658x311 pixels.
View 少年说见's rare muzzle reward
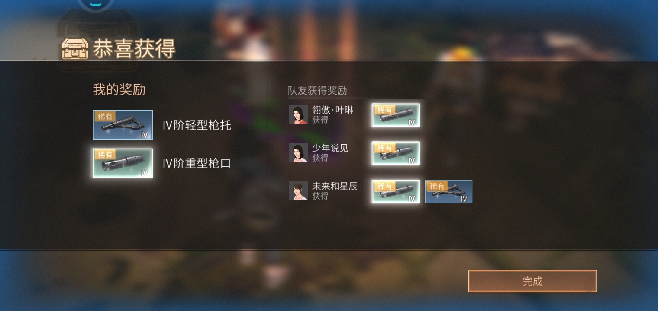pyautogui.click(x=396, y=153)
